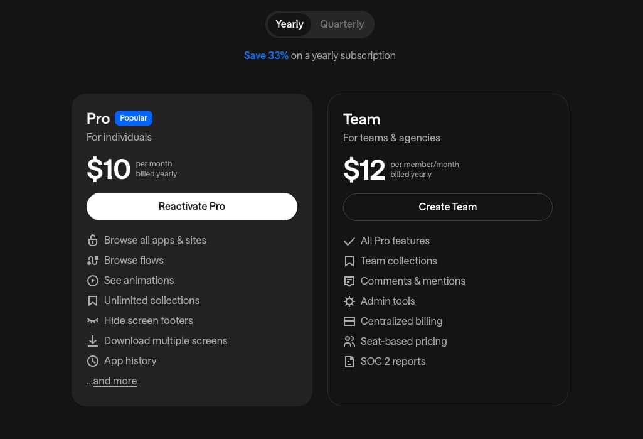Click the flow icon next to Browse flows
643x439 pixels.
[93, 261]
